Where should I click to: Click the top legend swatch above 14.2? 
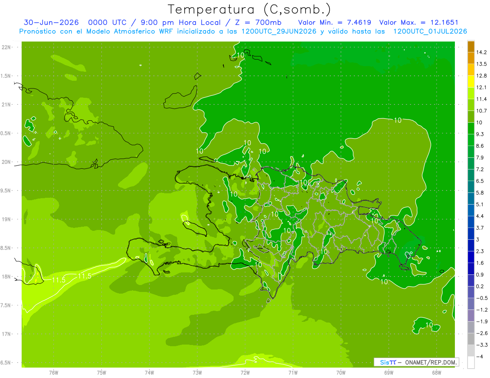[471, 46]
